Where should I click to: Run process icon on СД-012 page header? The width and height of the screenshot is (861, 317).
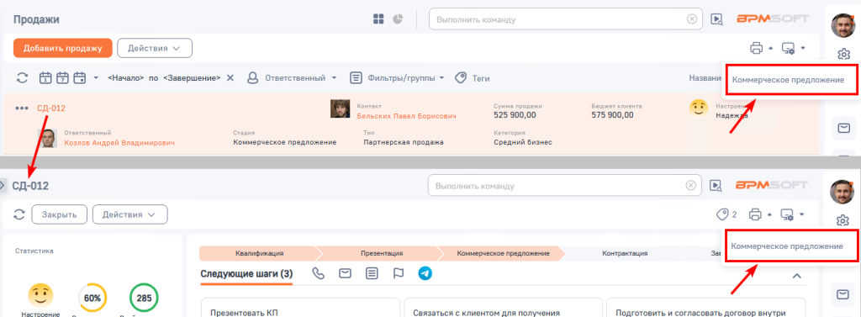pyautogui.click(x=715, y=186)
